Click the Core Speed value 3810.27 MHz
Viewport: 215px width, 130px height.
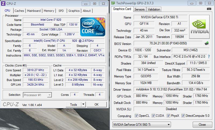[35, 70]
